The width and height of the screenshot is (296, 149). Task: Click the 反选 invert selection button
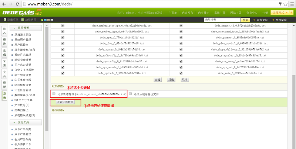click(171, 80)
